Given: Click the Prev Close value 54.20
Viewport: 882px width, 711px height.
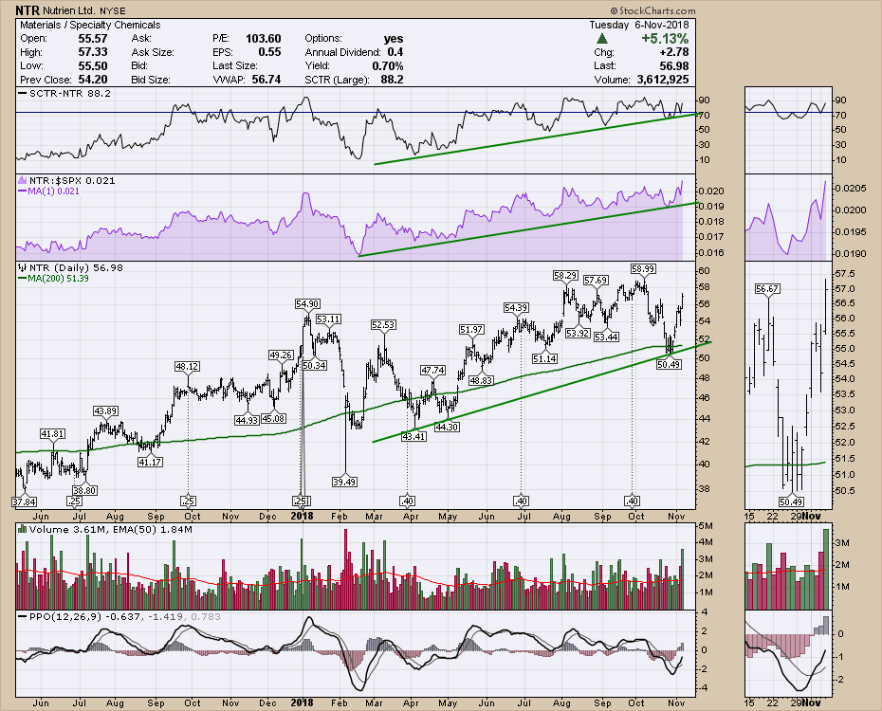Looking at the screenshot, I should tap(93, 80).
